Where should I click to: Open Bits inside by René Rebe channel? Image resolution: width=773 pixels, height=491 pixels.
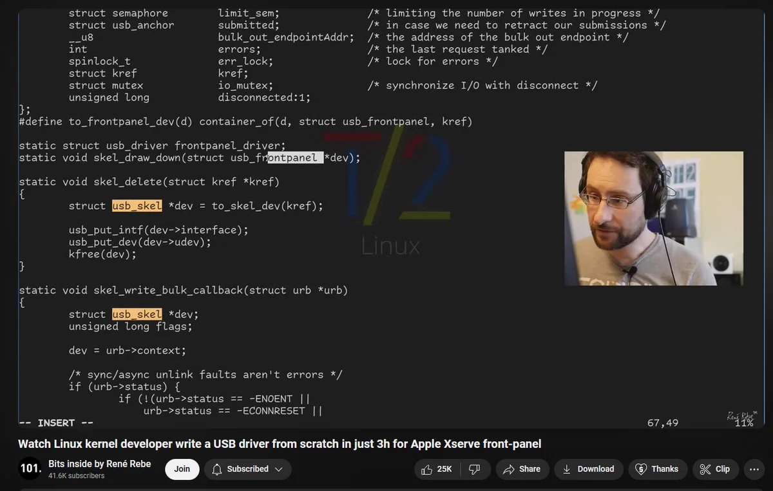coord(100,463)
